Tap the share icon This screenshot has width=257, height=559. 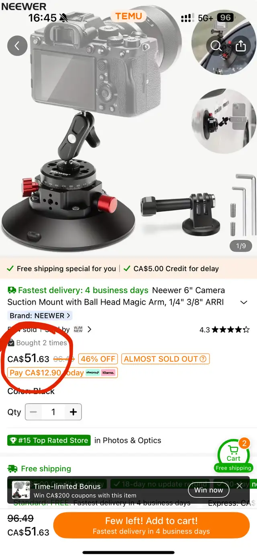(241, 46)
